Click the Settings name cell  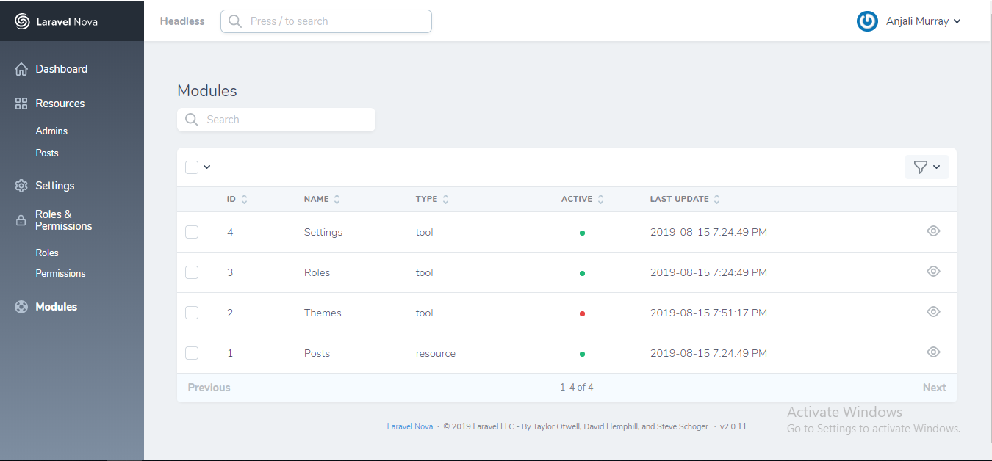coord(323,232)
